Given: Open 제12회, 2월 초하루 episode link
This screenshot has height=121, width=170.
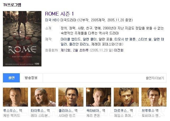Looking at the screenshot, I should pos(75,50).
